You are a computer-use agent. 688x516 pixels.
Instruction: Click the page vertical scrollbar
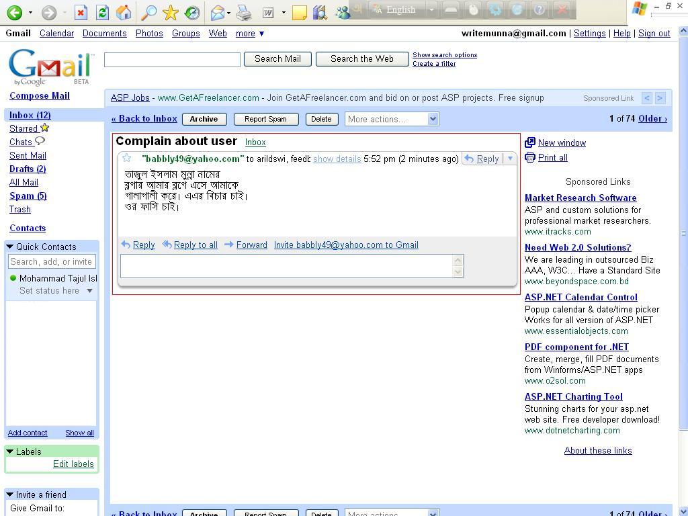(683, 232)
